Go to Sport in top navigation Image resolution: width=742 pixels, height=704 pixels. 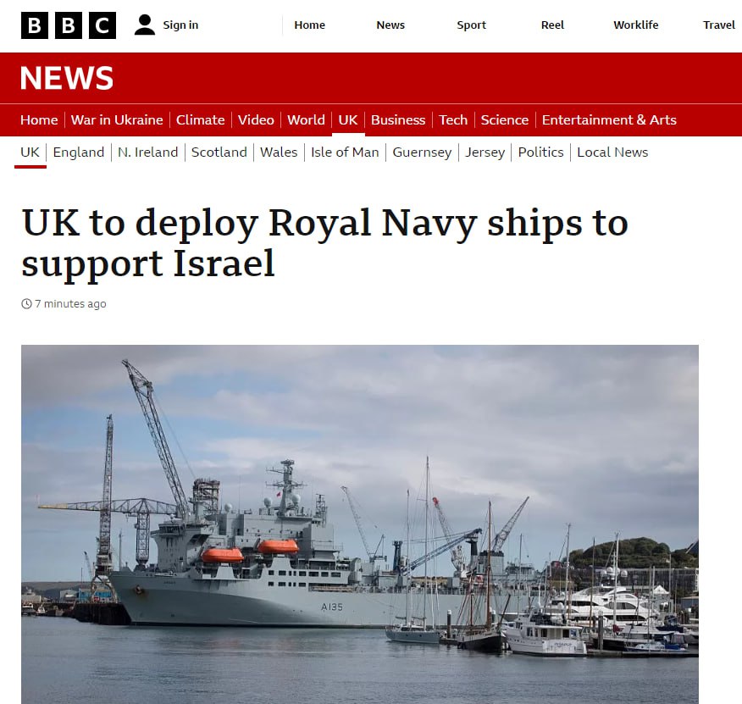471,25
